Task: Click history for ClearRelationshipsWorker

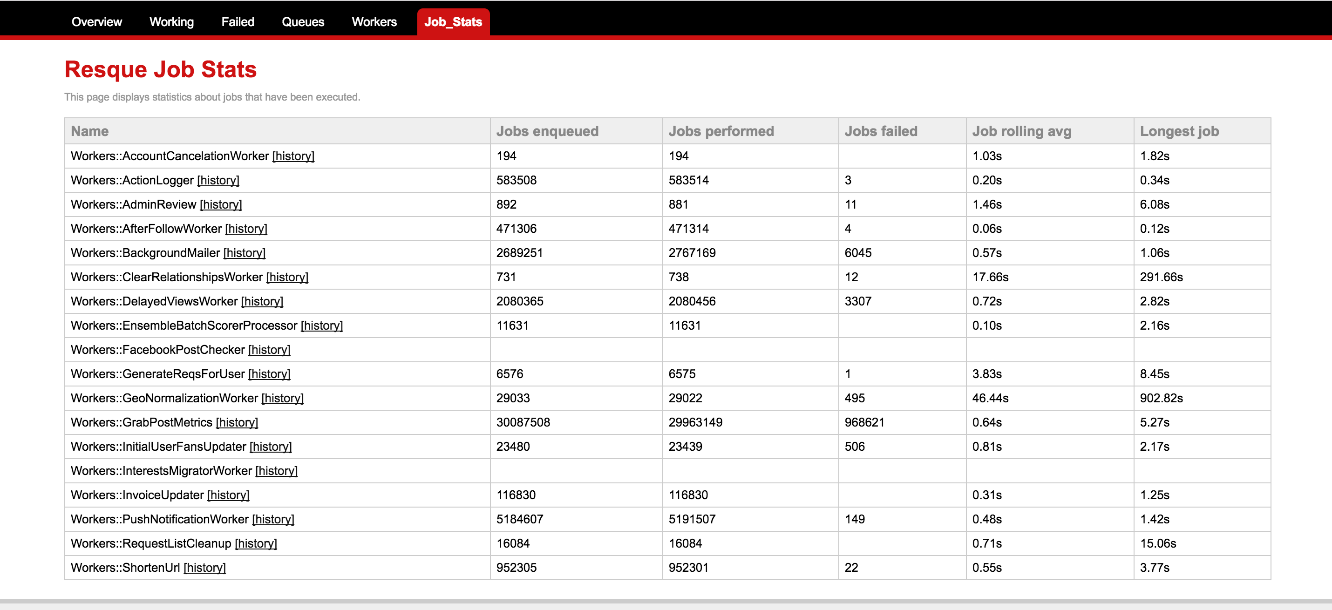Action: tap(288, 277)
